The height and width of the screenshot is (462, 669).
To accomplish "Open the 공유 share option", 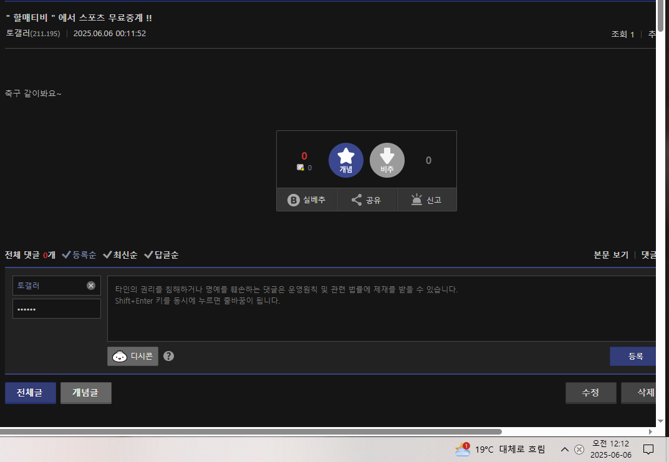I will point(366,200).
